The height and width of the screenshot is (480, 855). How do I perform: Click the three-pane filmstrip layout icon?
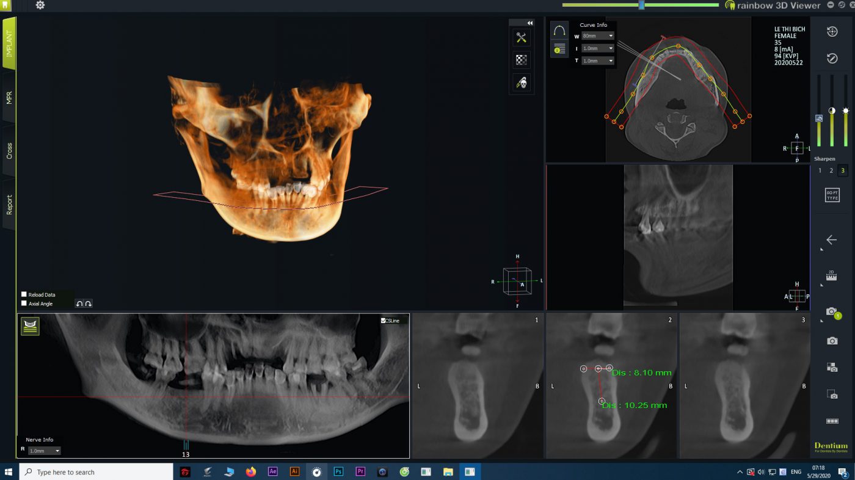[x=832, y=421]
